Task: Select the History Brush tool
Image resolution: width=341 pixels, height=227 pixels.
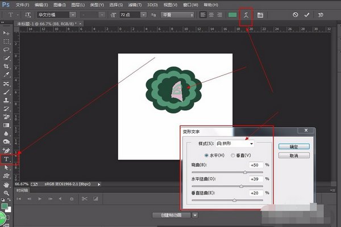Action: click(6, 108)
